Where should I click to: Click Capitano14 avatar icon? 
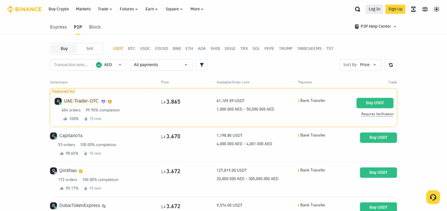pos(53,136)
